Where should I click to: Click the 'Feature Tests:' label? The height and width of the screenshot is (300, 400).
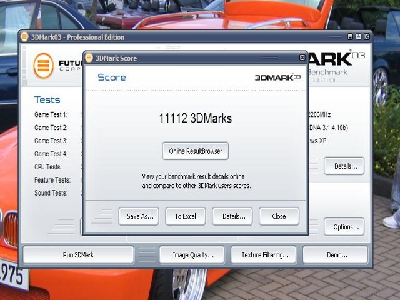[52, 180]
